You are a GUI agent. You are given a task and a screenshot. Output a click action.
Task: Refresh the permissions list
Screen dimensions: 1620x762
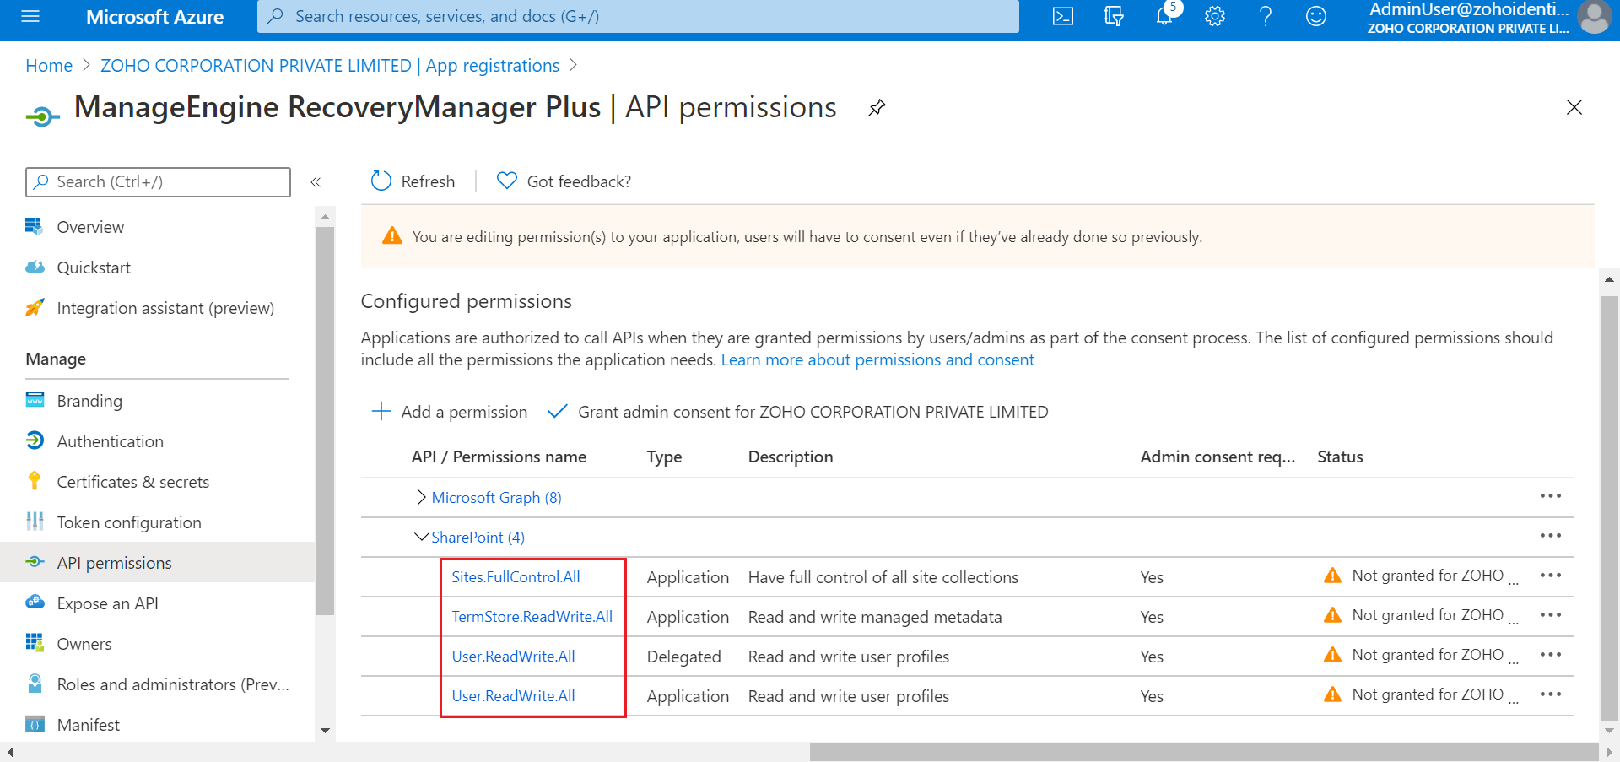[x=413, y=181]
